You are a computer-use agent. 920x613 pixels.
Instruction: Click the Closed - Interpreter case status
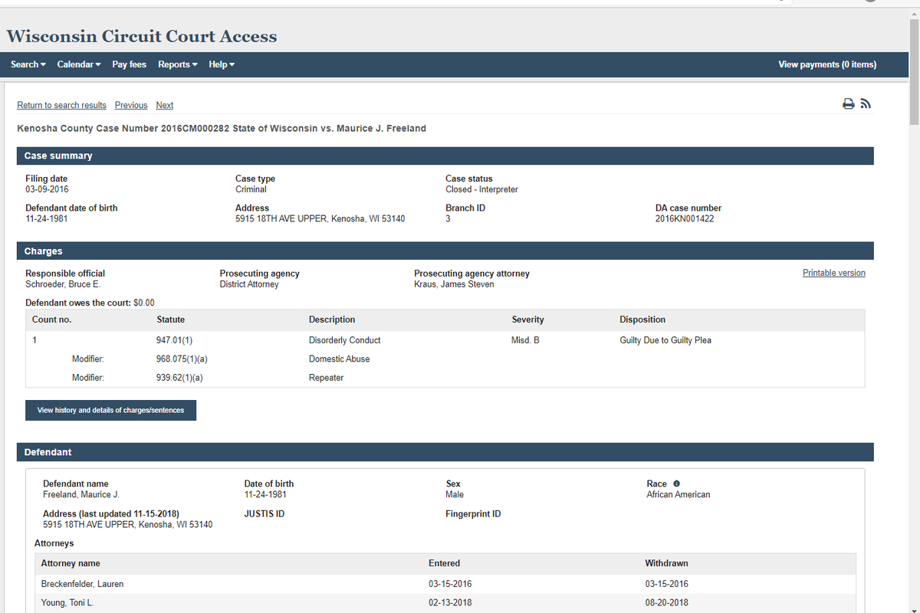481,189
